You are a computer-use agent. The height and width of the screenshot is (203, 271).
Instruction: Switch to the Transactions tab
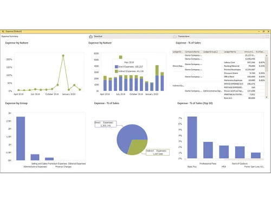point(184,36)
